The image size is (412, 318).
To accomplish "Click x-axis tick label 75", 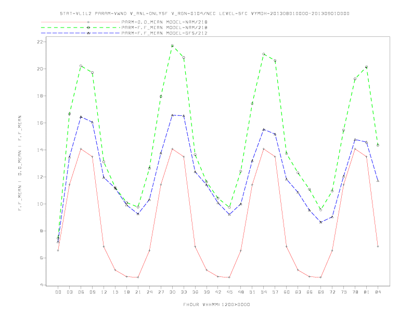I will pos(344,292).
